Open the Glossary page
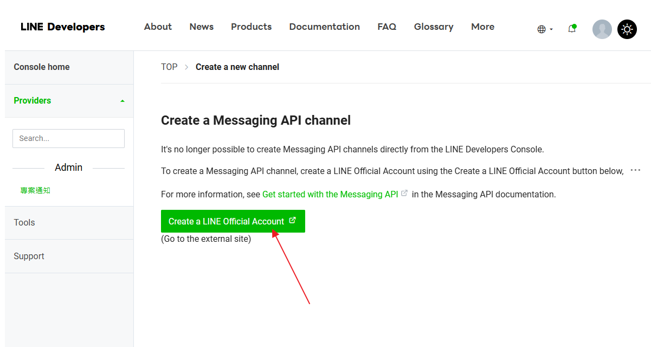The height and width of the screenshot is (347, 651). coord(434,27)
